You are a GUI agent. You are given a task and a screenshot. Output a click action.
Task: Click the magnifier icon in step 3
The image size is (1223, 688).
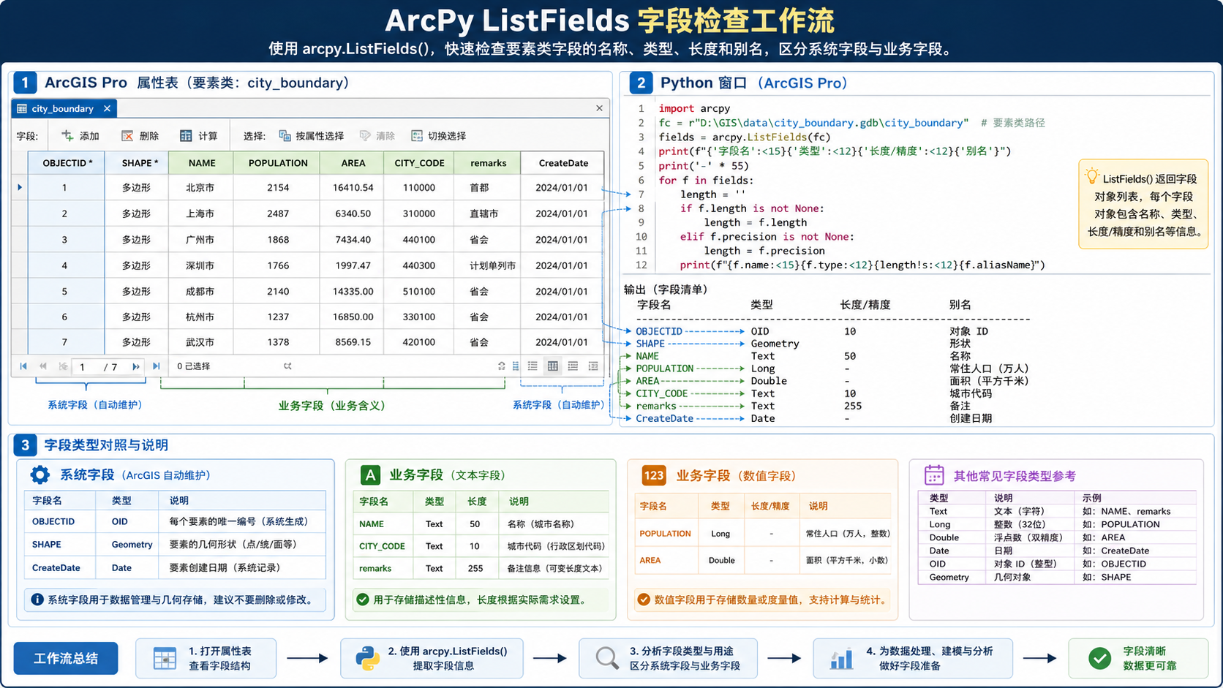pyautogui.click(x=606, y=658)
